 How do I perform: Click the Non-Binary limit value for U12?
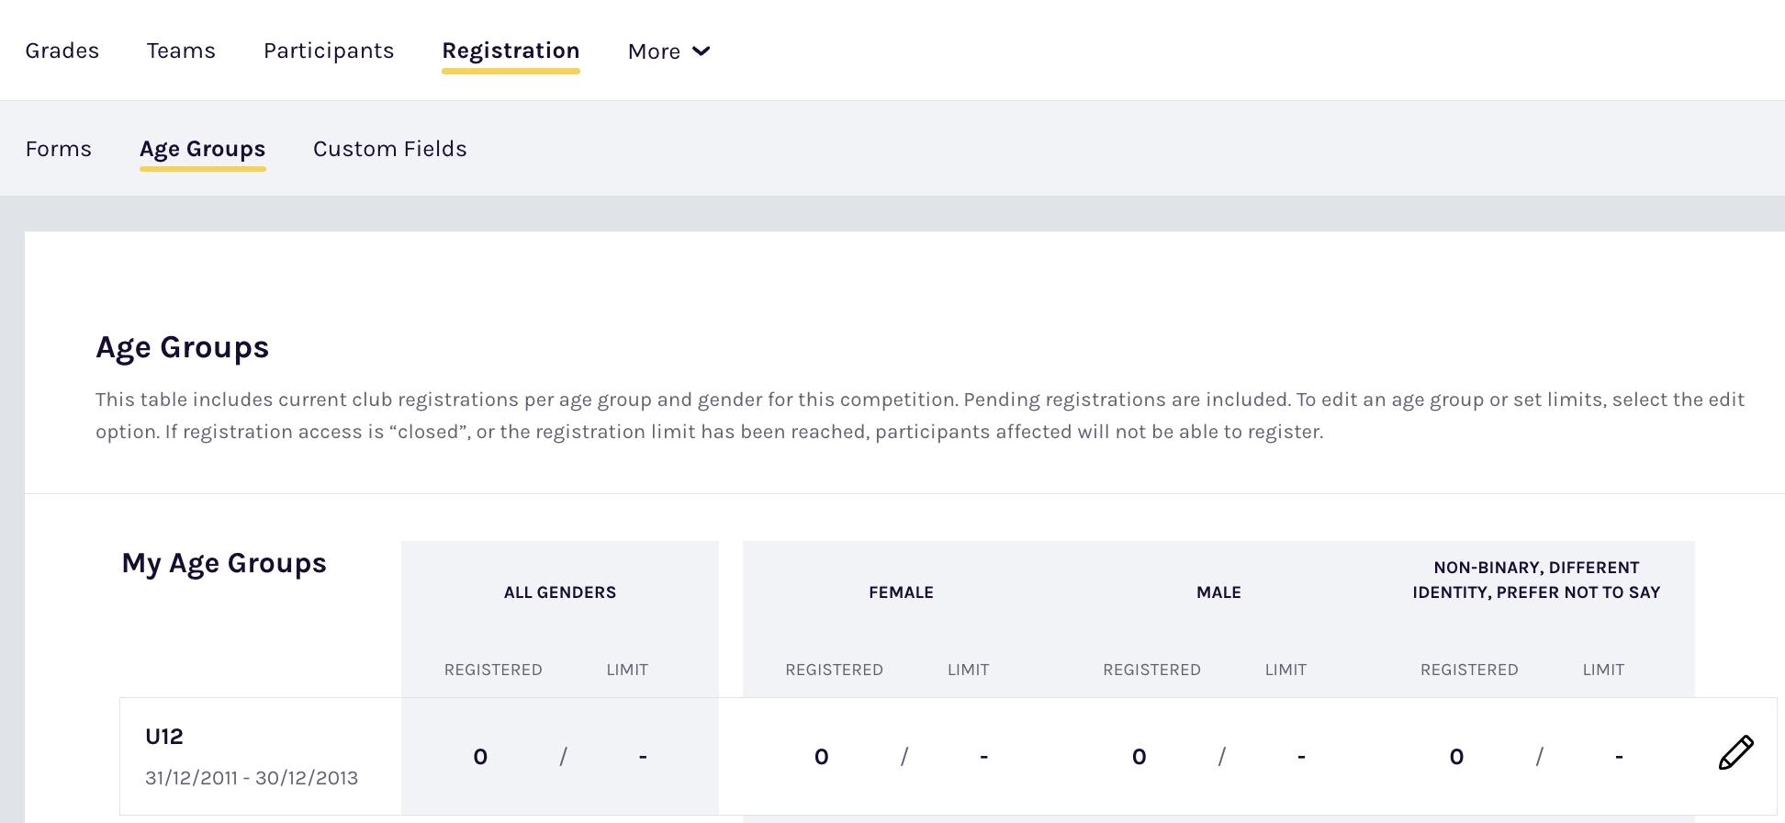1619,757
